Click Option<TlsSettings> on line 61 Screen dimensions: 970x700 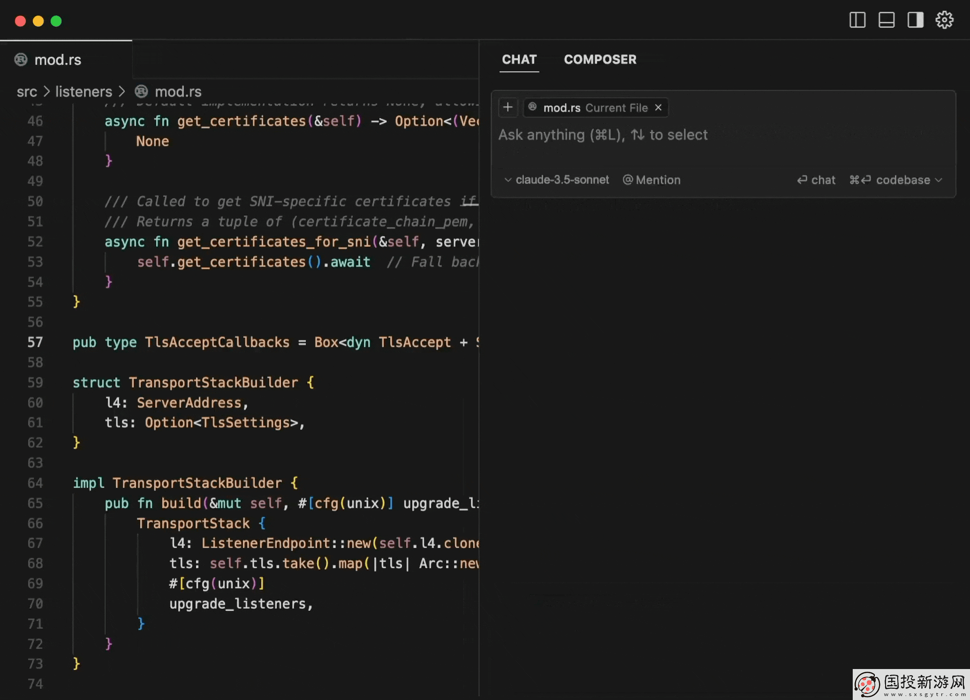221,423
